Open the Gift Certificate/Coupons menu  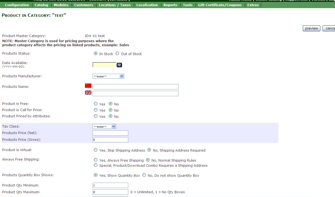pos(220,5)
